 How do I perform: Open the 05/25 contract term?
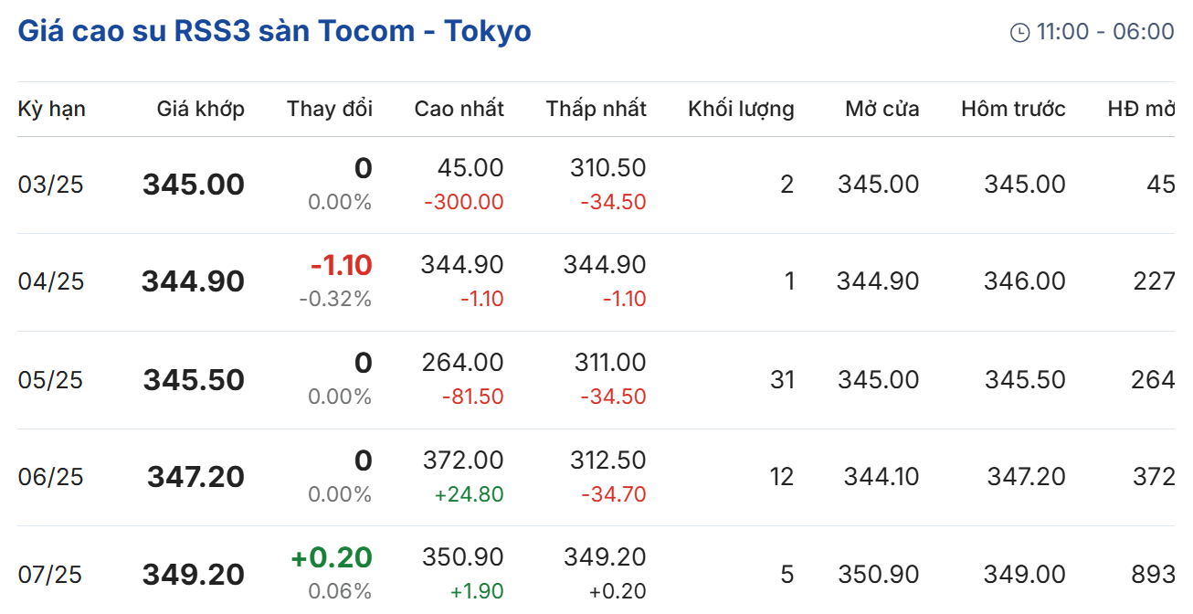click(50, 380)
